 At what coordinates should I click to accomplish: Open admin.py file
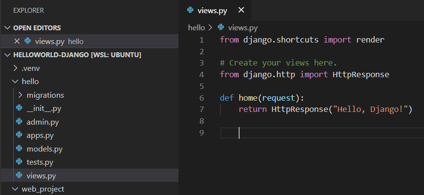click(43, 122)
